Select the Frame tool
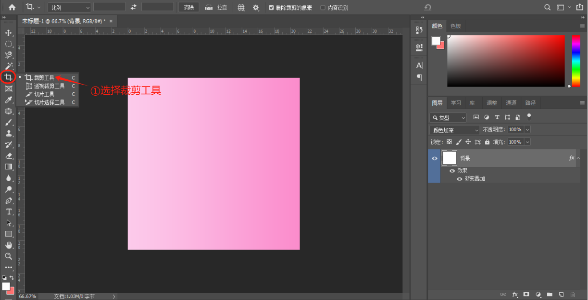The height and width of the screenshot is (300, 588). point(8,88)
